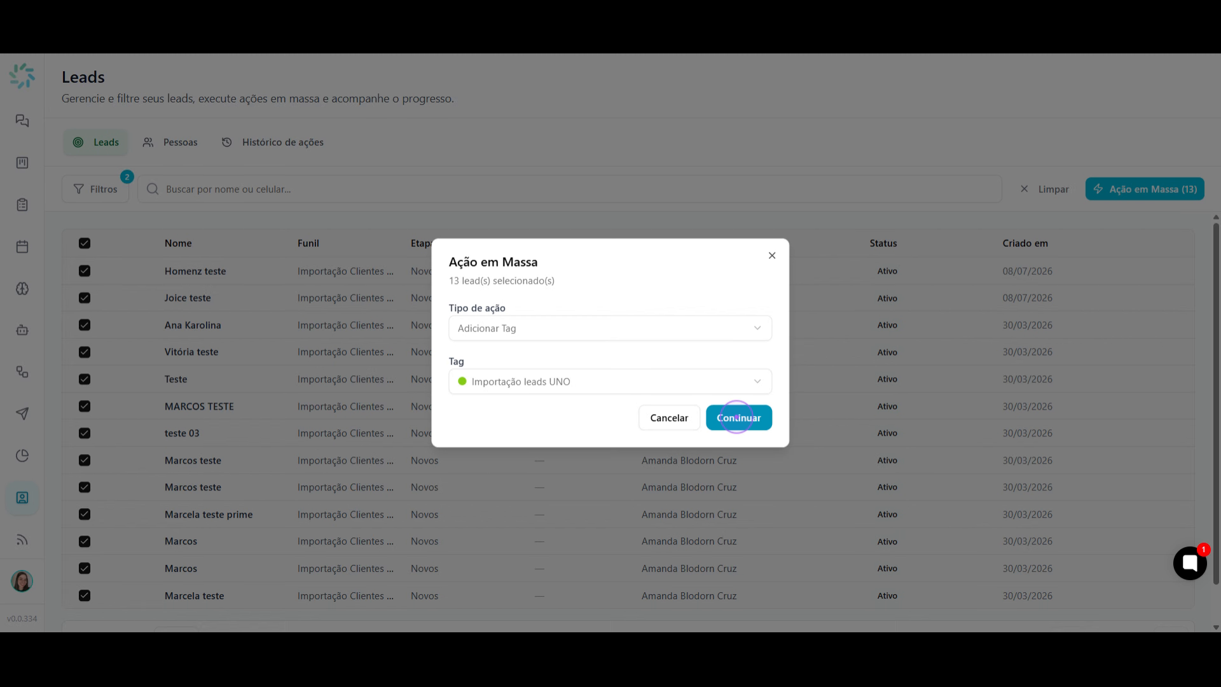
Task: Click the scrollbar down arrow
Action: click(1216, 627)
